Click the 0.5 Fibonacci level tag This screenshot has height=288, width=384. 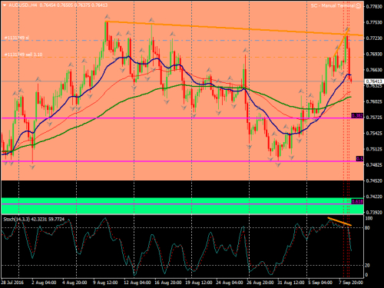[359, 159]
